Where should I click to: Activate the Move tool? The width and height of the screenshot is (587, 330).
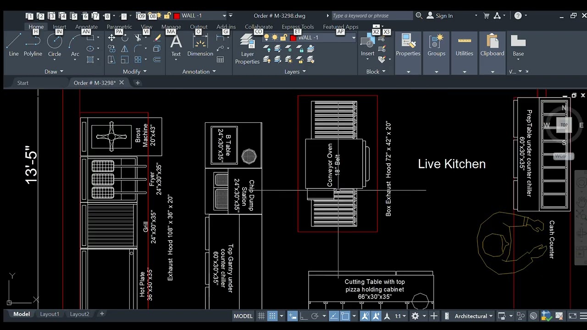pos(111,38)
